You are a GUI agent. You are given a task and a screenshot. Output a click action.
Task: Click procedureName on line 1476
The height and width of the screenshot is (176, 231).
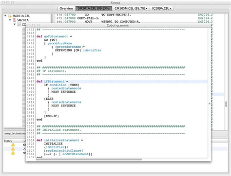pyautogui.click(x=59, y=43)
